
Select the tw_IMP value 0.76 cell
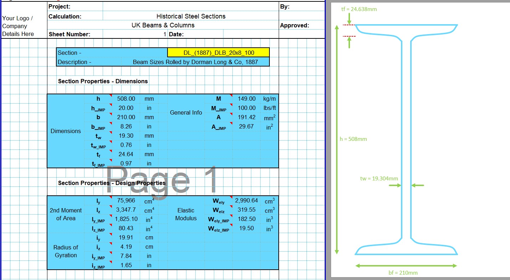click(126, 145)
